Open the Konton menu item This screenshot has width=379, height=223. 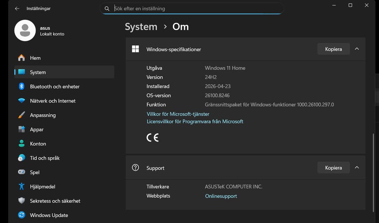coord(38,144)
